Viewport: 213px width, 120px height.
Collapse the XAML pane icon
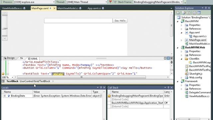tap(172, 58)
